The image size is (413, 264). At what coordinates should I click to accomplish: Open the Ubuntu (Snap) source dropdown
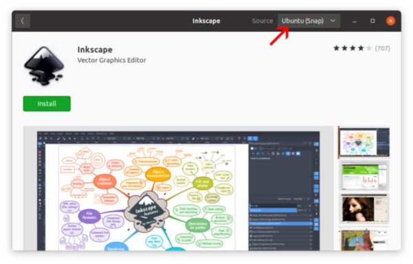click(x=308, y=21)
